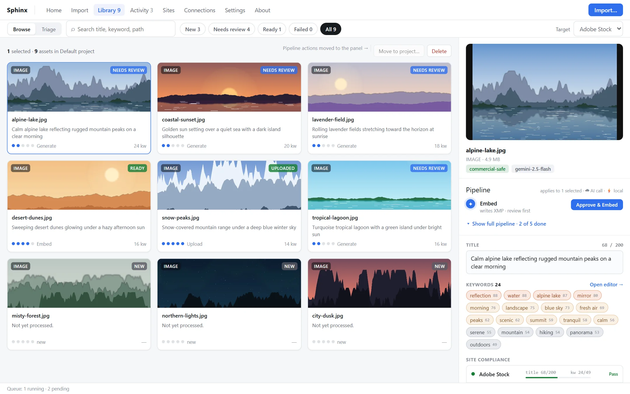Switch to Triage view
Viewport: 630px width, 394px height.
[48, 29]
